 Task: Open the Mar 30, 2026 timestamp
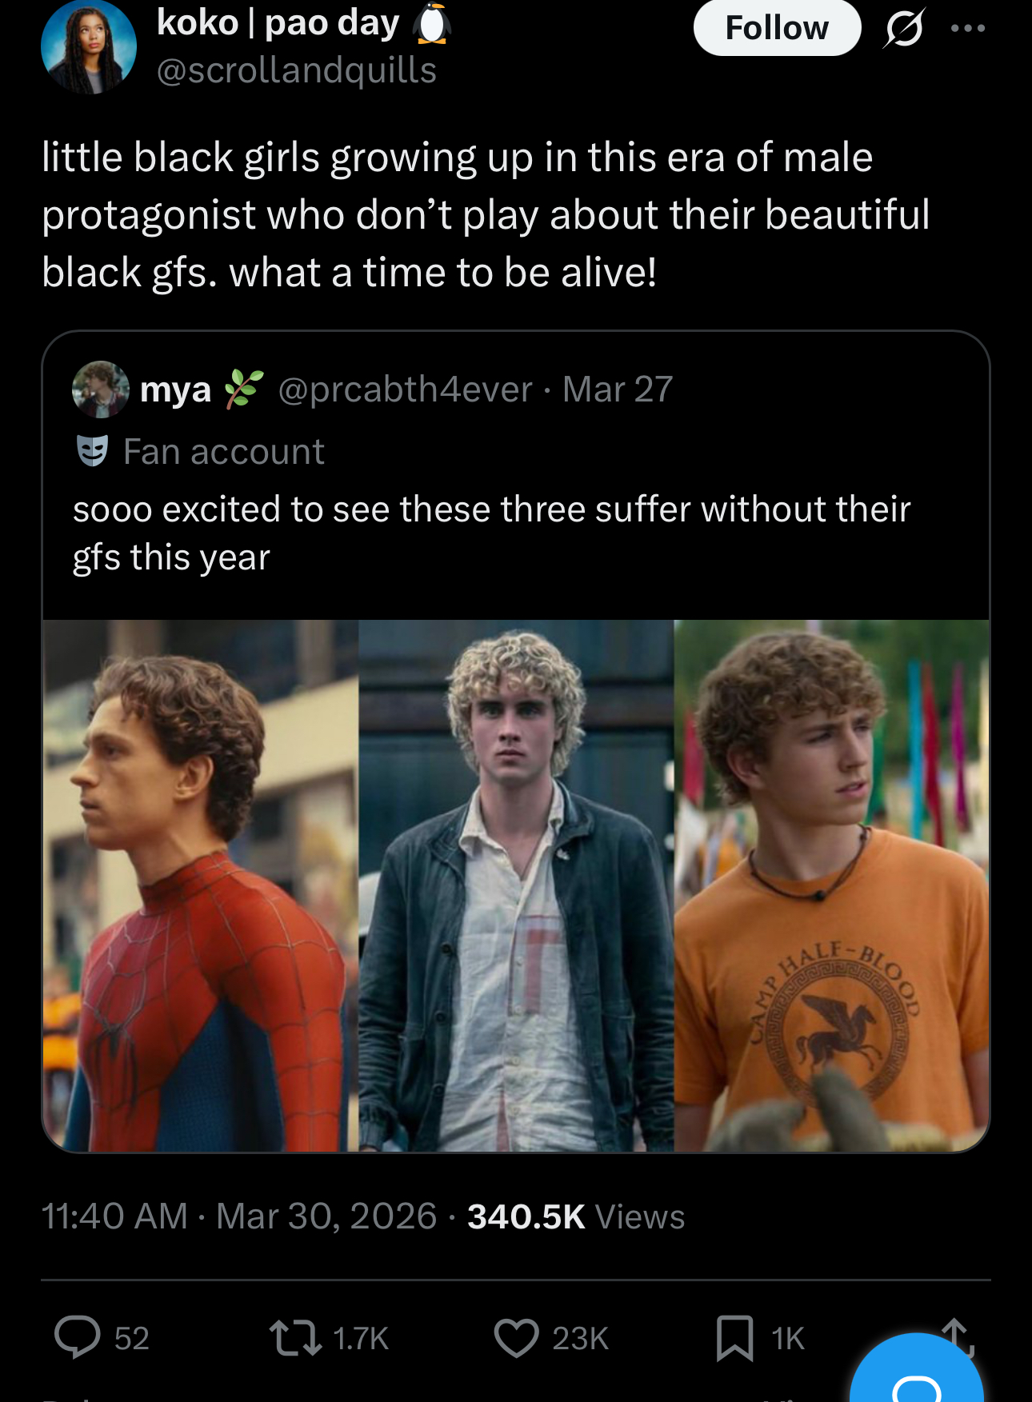[x=326, y=1216]
